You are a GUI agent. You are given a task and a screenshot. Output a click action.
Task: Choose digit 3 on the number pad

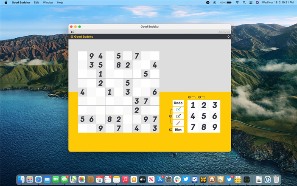215,105
